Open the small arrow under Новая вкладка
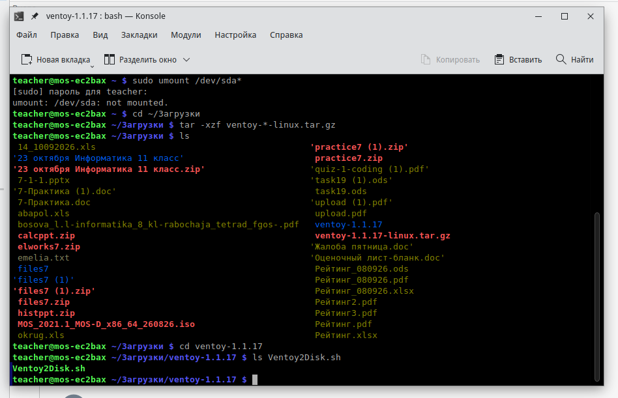 [92, 67]
